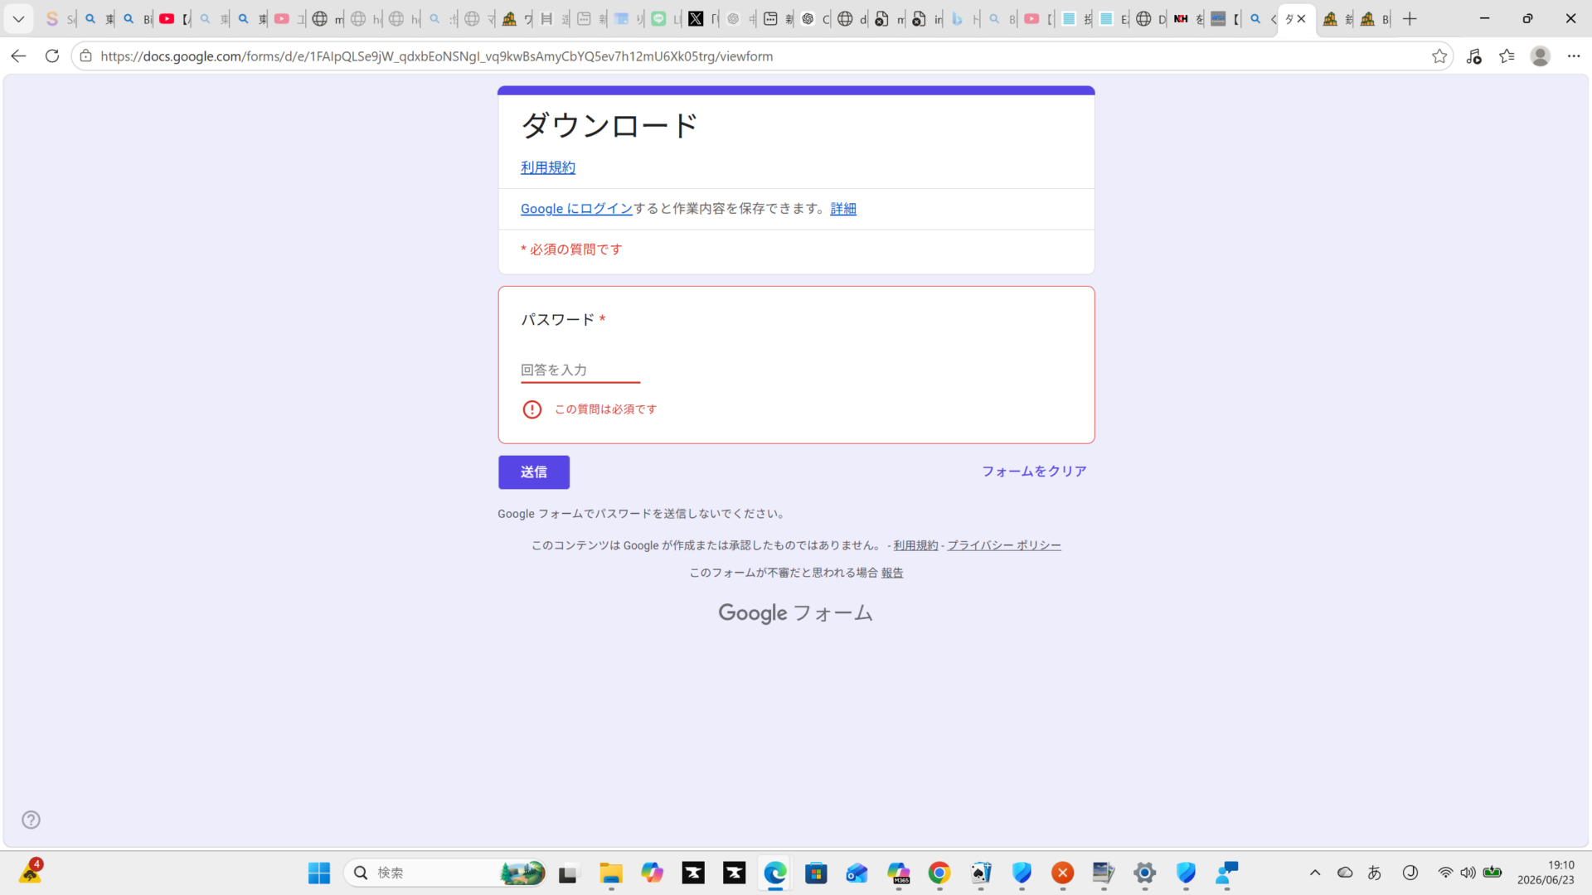1592x895 pixels.
Task: Open the 詳細 link
Action: point(843,209)
